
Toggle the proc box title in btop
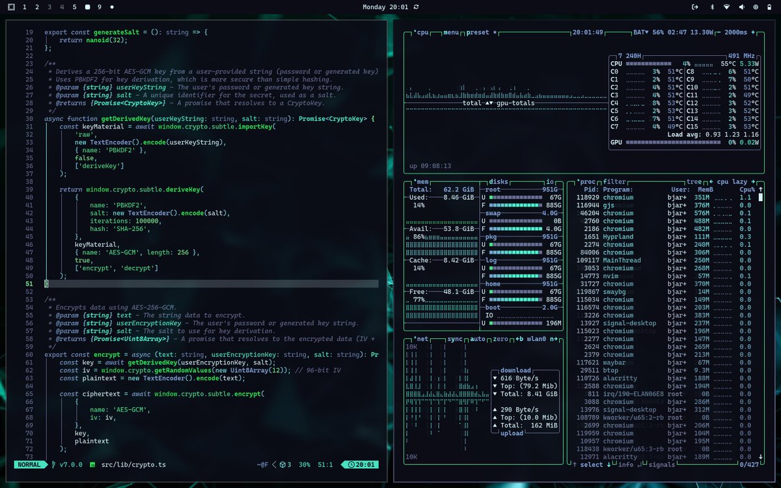pyautogui.click(x=586, y=182)
